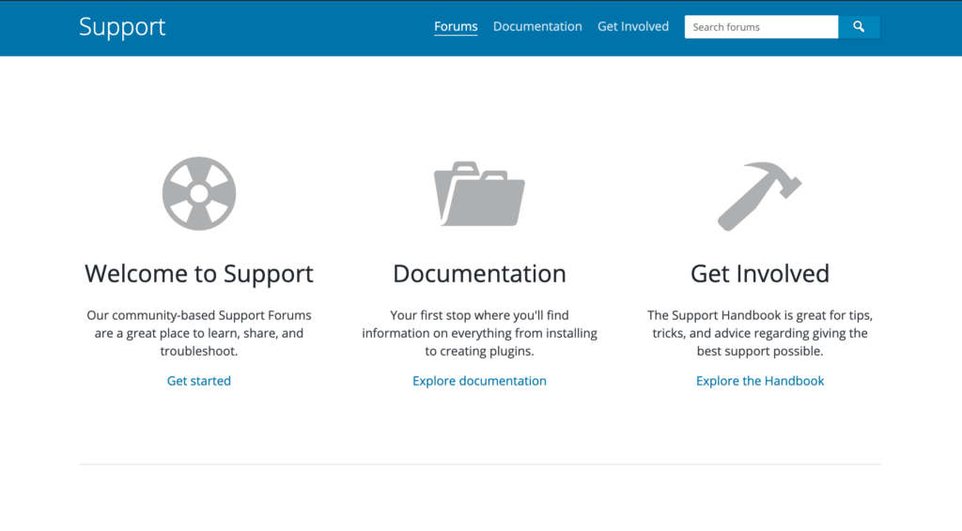
Task: Click the lifebuoy support icon
Action: pyautogui.click(x=199, y=193)
